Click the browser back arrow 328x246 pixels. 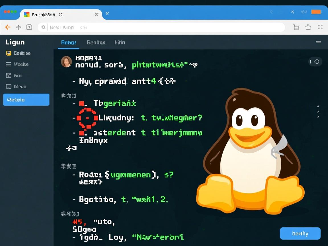(8, 27)
